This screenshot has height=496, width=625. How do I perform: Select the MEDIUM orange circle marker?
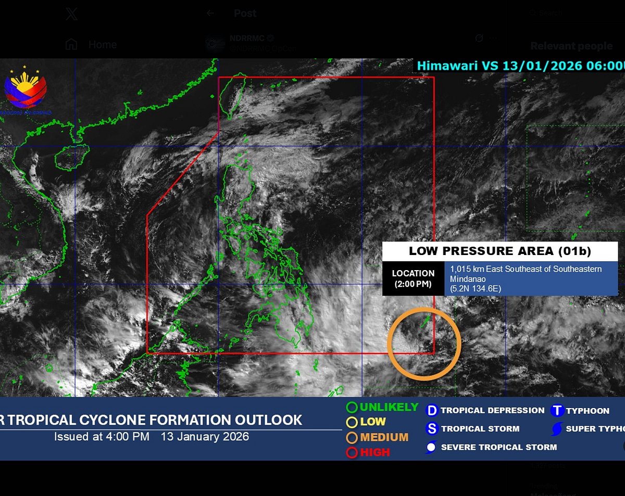[353, 437]
